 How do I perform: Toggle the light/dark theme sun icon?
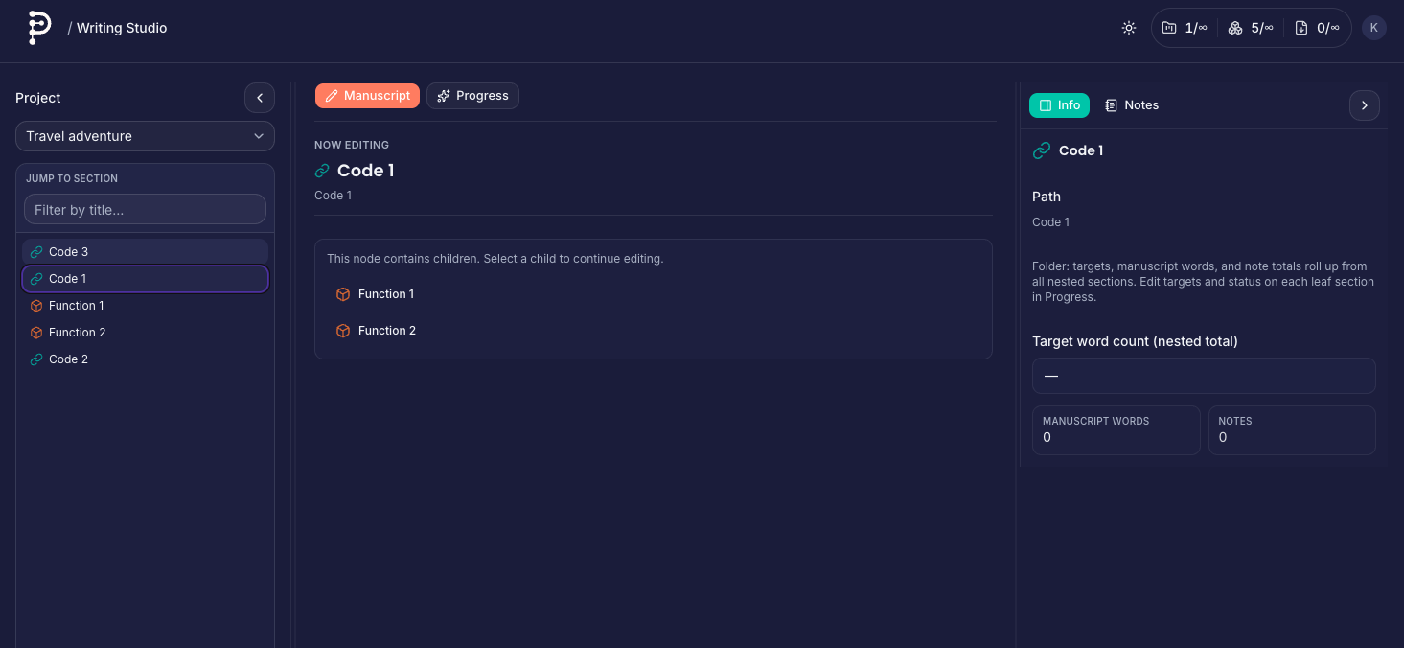(x=1129, y=28)
